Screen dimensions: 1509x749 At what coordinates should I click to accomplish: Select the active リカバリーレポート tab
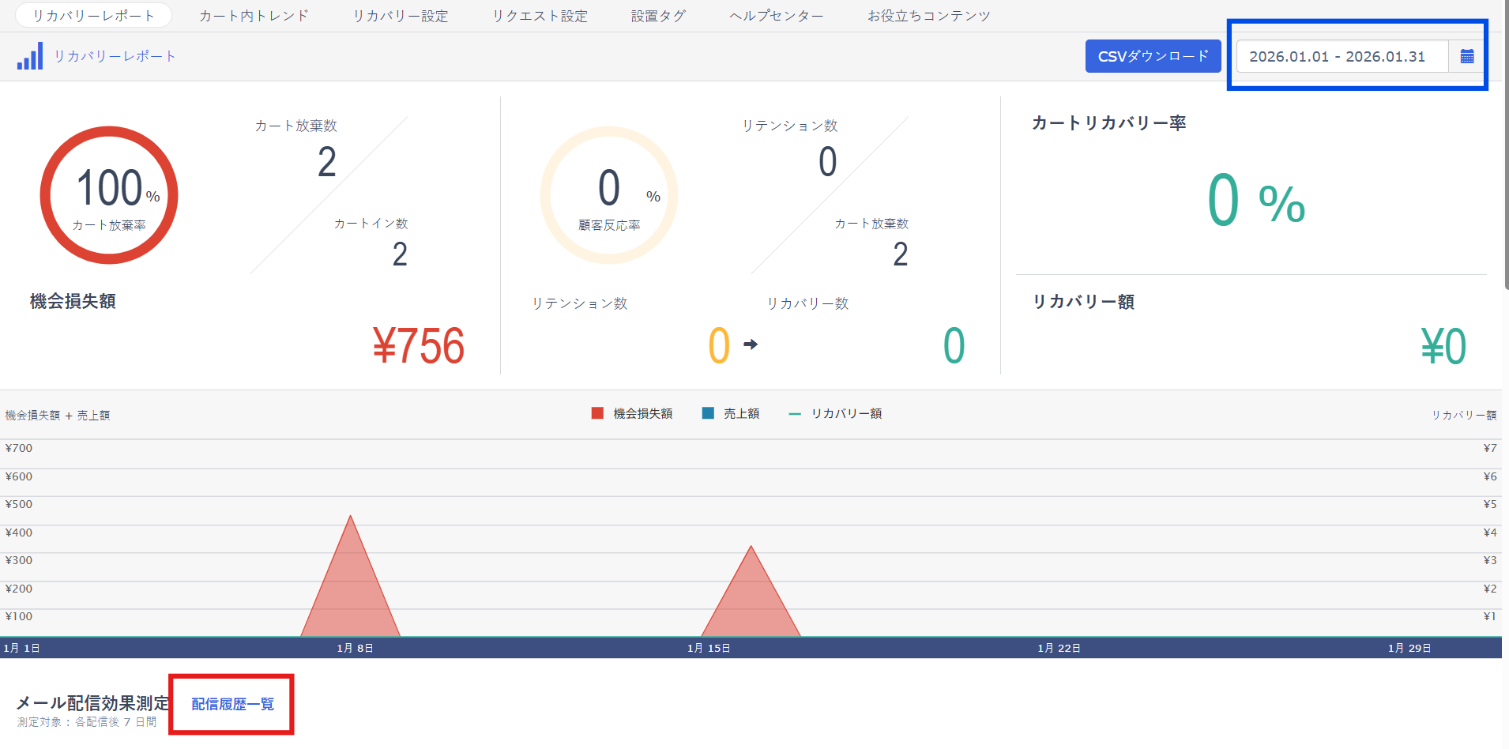coord(93,16)
